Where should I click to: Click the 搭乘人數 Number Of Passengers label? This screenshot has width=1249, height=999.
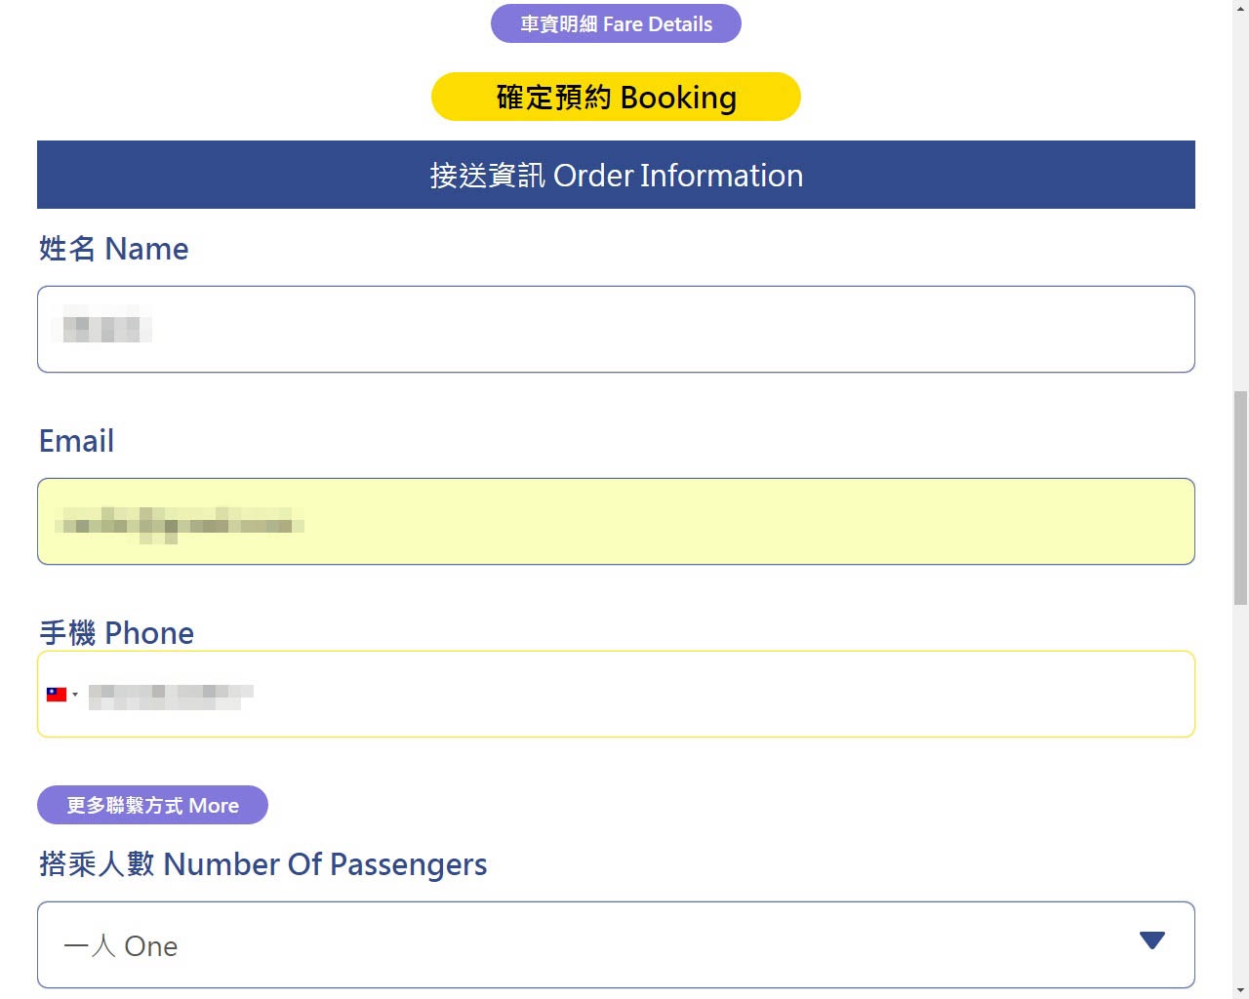coord(262,864)
